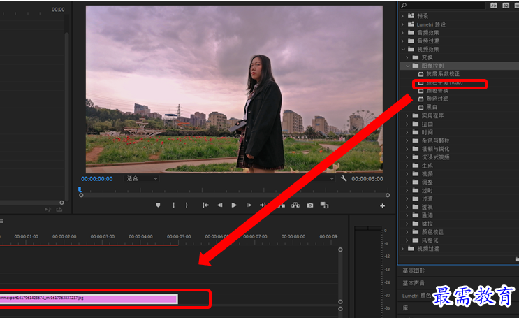Toggle the accelerated effects filter icon
The width and height of the screenshot is (519, 318).
494,6
